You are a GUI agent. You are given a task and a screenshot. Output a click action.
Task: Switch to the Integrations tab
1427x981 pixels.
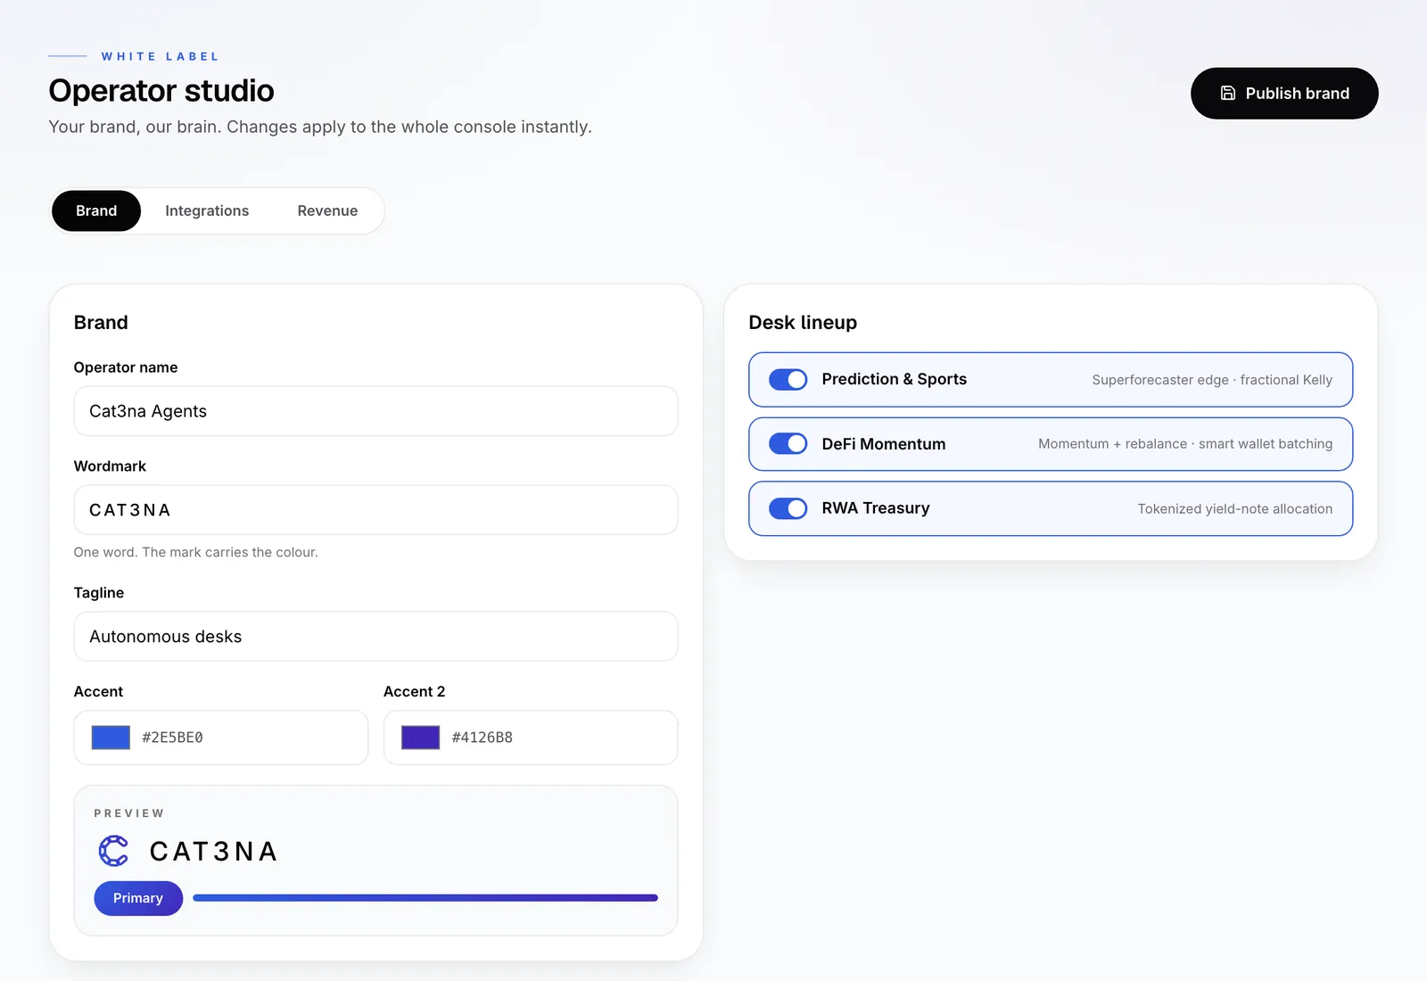pyautogui.click(x=207, y=210)
